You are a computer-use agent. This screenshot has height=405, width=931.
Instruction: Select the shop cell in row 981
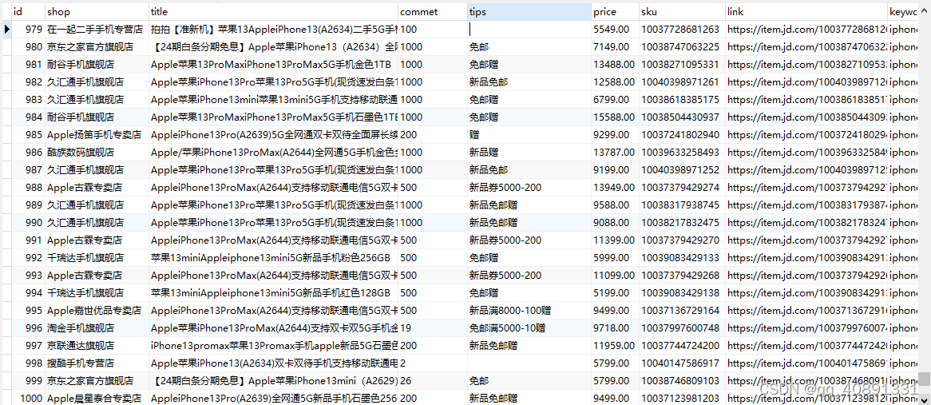pos(97,64)
